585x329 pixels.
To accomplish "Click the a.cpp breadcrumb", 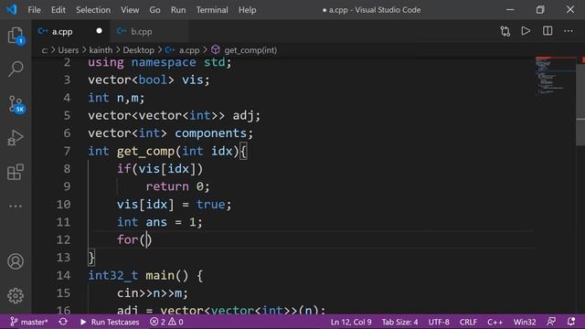I will (x=189, y=50).
